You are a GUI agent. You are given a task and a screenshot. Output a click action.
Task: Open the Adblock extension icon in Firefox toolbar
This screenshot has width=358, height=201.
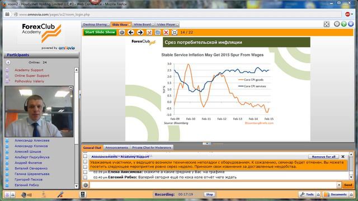347,15
